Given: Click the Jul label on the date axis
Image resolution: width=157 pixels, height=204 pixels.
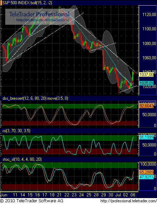Looking at the screenshot, I should pos(118,195).
